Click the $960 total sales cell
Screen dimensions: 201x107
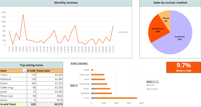pyautogui.click(x=49, y=96)
